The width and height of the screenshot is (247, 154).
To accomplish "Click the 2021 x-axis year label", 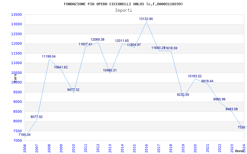I will 207,148.
